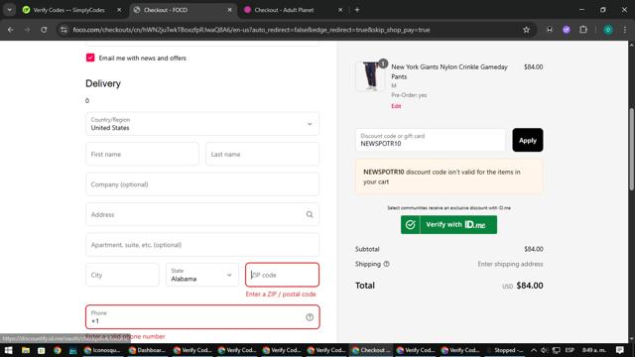635x357 pixels.
Task: Switch to Verify Codes — SimplyCodes tab
Action: (x=68, y=10)
